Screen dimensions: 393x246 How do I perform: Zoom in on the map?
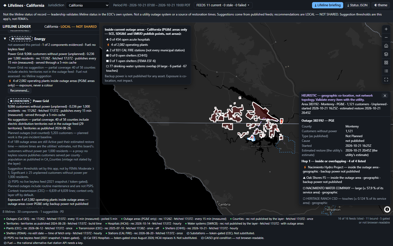pos(386,29)
